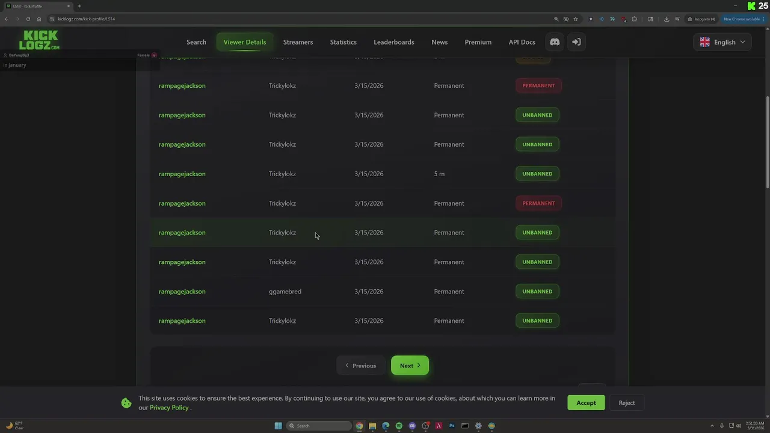
Task: Open the Discord icon in the site navbar
Action: (x=555, y=42)
